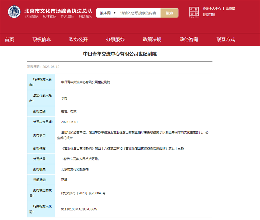Navigate to 政务咨询 menu item
Image resolution: width=260 pixels, height=220 pixels.
click(189, 39)
